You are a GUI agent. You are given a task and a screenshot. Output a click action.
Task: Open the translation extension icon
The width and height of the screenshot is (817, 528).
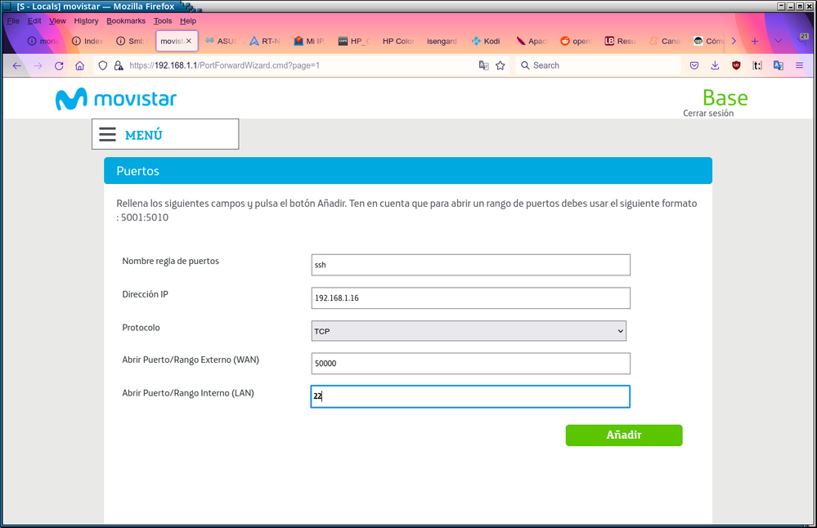[x=778, y=65]
